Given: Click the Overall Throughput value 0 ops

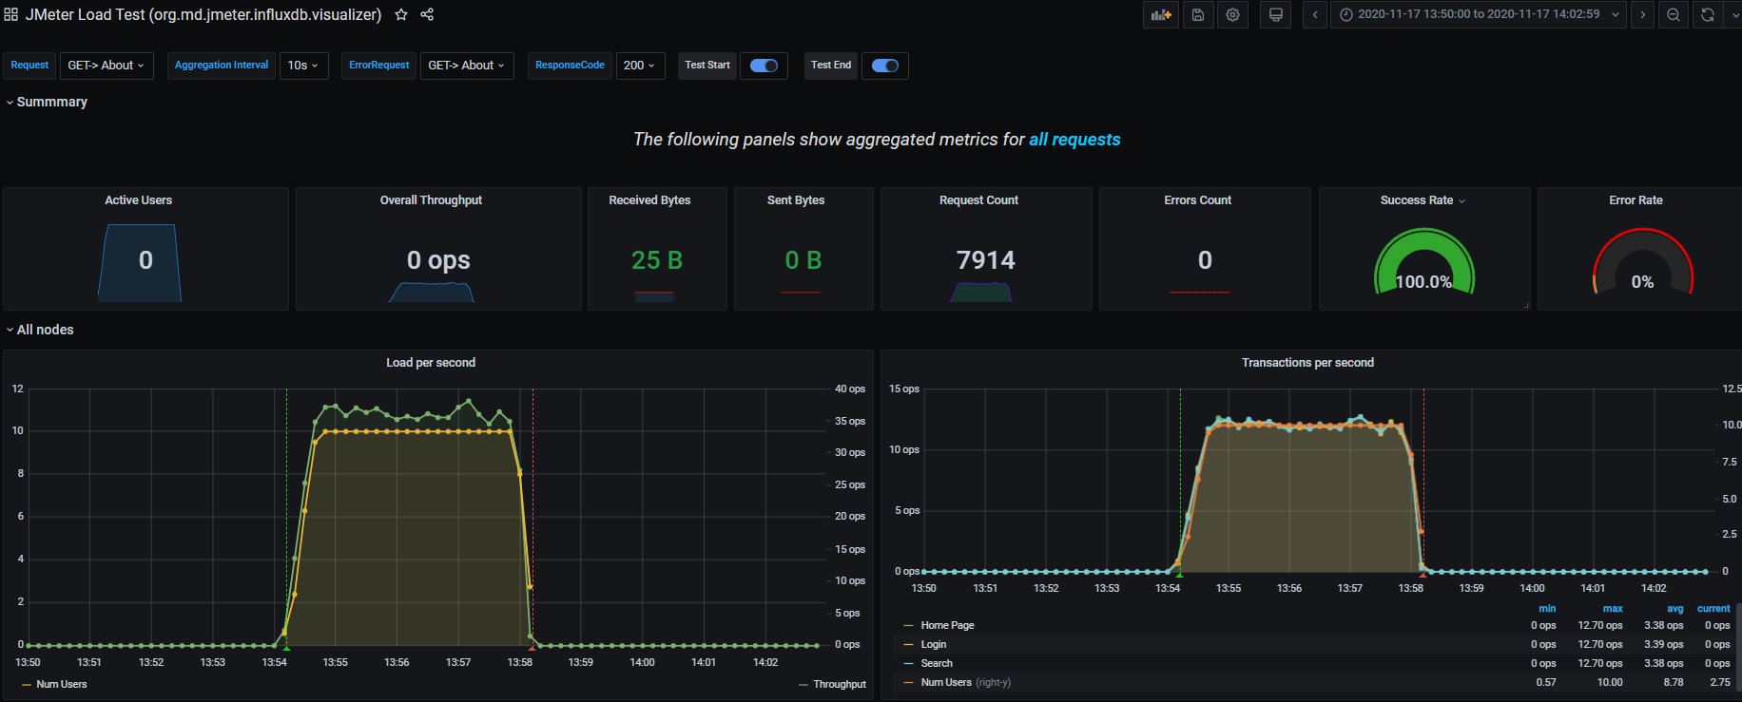Looking at the screenshot, I should click(x=438, y=260).
